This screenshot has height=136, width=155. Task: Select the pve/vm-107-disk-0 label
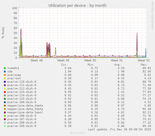pos(22,119)
